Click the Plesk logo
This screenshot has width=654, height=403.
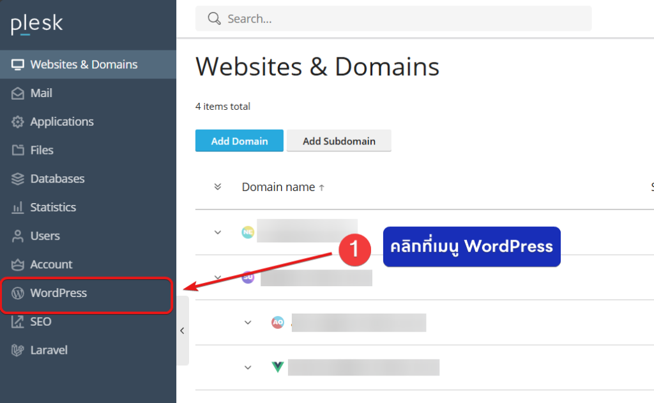tap(37, 24)
